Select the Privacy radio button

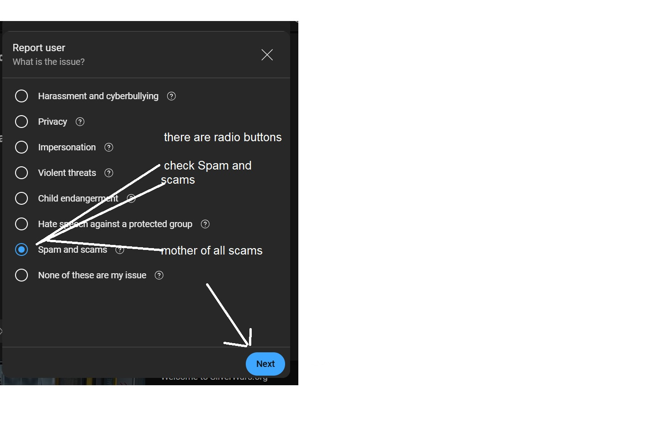[x=21, y=122]
